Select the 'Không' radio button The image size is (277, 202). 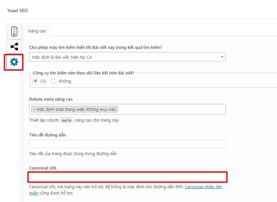(54, 81)
